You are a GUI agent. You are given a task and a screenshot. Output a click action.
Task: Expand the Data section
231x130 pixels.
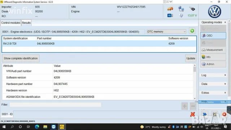click(225, 84)
